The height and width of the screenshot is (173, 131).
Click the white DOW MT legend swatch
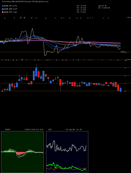pos(3,9)
